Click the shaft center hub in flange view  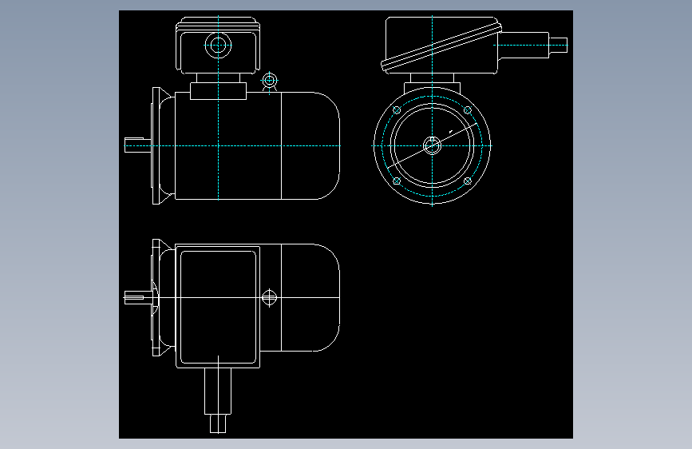[432, 145]
